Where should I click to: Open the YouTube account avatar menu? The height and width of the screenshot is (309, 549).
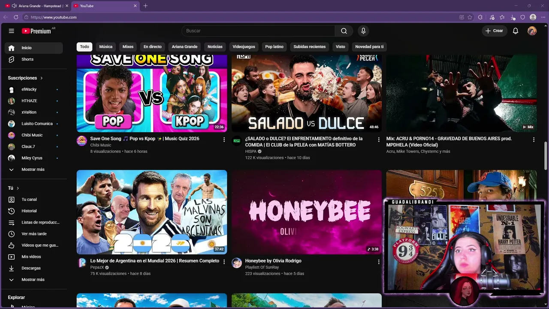pos(532,31)
